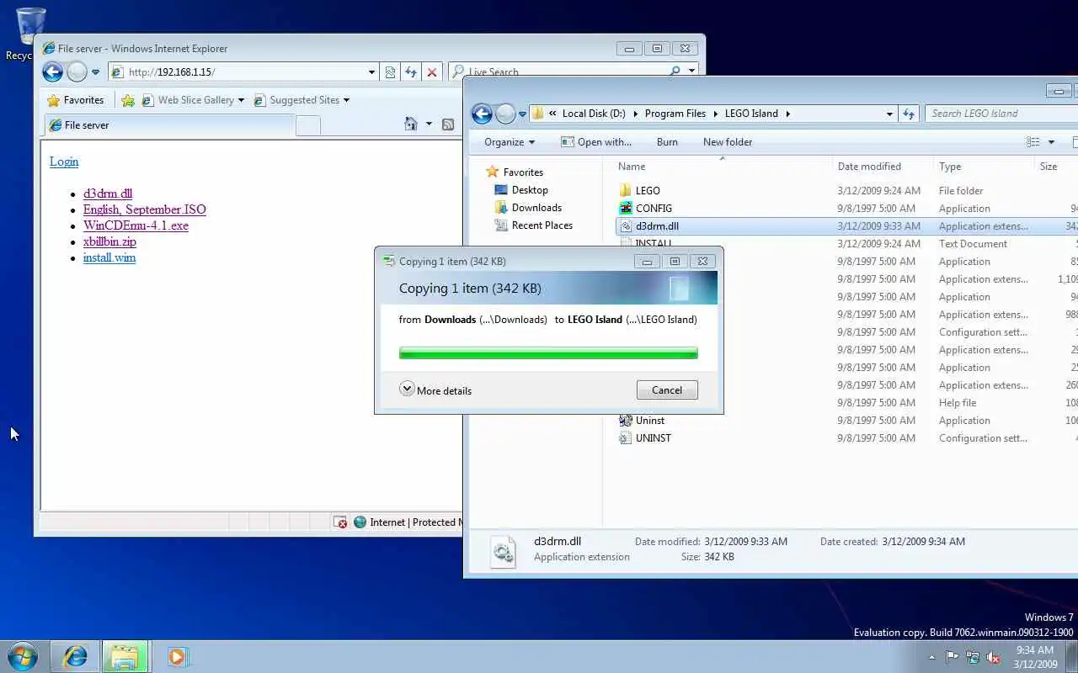Click Windows Explorer taskbar icon

[x=125, y=656]
